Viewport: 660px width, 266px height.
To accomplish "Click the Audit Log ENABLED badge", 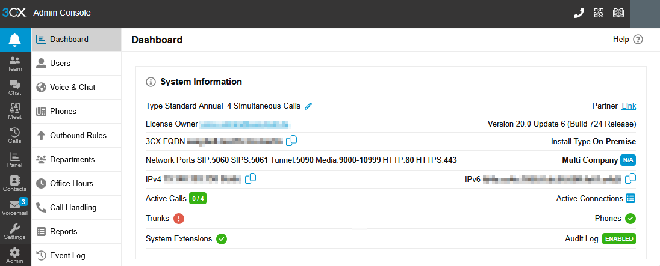I will pyautogui.click(x=619, y=239).
